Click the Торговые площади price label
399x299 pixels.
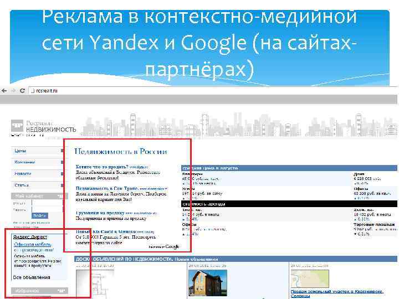click(x=374, y=224)
